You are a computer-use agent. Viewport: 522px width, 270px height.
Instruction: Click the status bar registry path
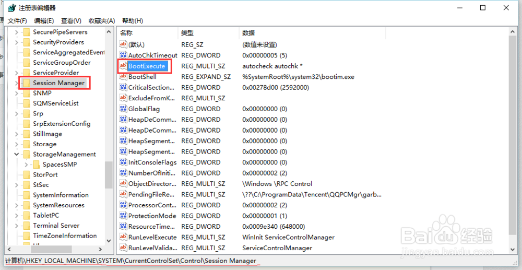pyautogui.click(x=131, y=261)
